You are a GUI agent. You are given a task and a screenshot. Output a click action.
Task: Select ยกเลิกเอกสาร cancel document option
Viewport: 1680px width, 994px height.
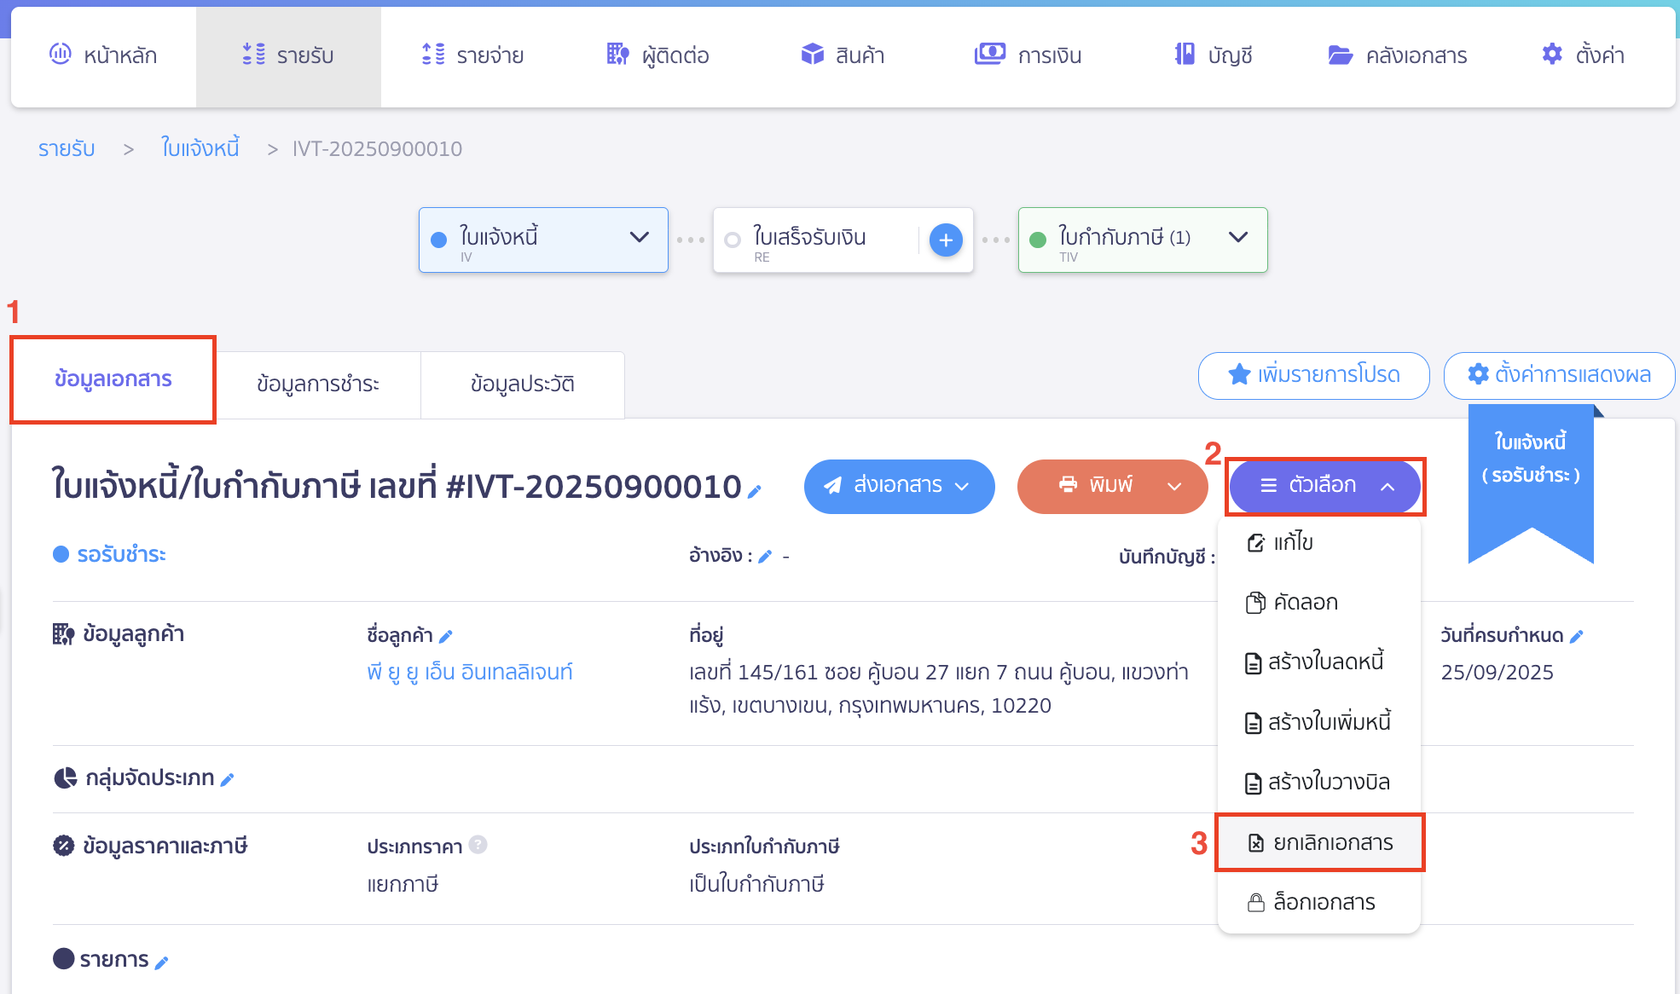(1319, 842)
